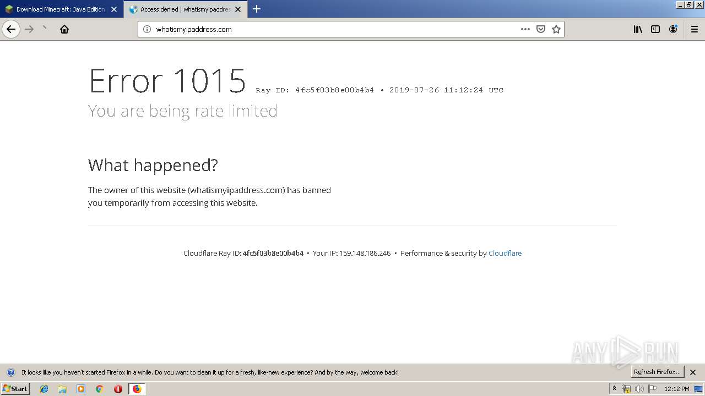
Task: Click the Ray ID 4fc5f03b8e00b4b4 in footer
Action: click(273, 253)
